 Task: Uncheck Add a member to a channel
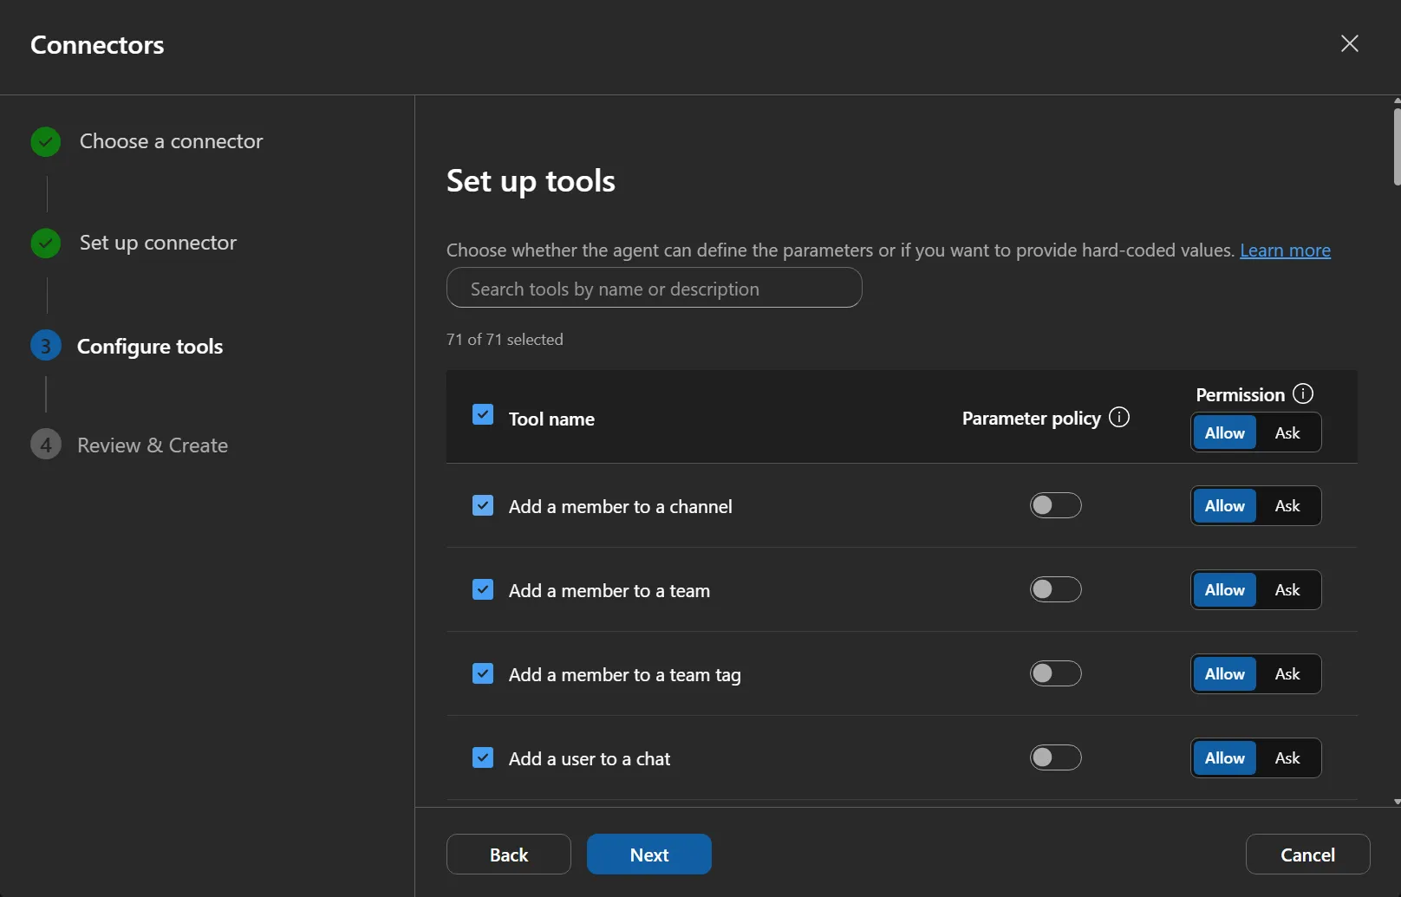pos(483,505)
